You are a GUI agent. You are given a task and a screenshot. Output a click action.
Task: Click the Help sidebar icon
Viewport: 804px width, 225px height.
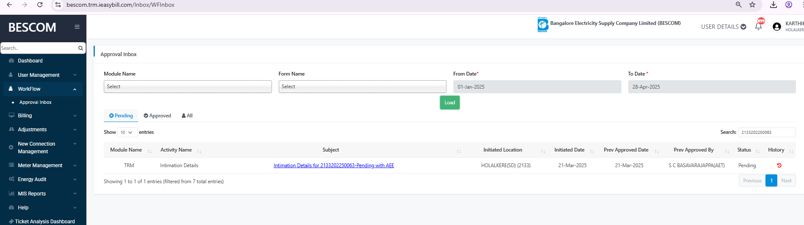point(11,207)
